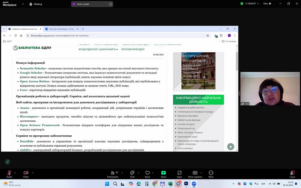
Task: Click the browser reload icon in shared screen
Action: (15, 35)
